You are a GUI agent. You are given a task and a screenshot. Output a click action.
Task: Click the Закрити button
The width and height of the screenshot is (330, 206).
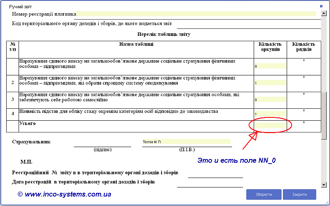pyautogui.click(x=299, y=194)
